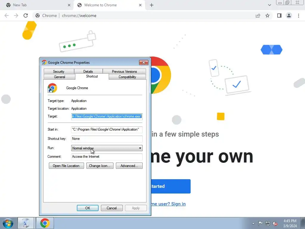Click the Shortcut key field
Image resolution: width=305 pixels, height=229 pixels.
pos(107,139)
